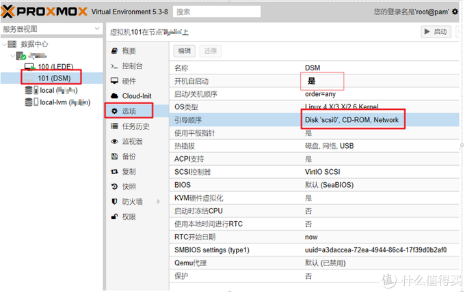
Task: Open the gear settings icon beside root@pam
Action: pyautogui.click(x=455, y=12)
